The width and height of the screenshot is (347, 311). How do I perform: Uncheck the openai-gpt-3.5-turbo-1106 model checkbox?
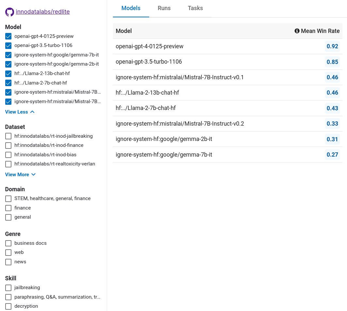tap(8, 45)
